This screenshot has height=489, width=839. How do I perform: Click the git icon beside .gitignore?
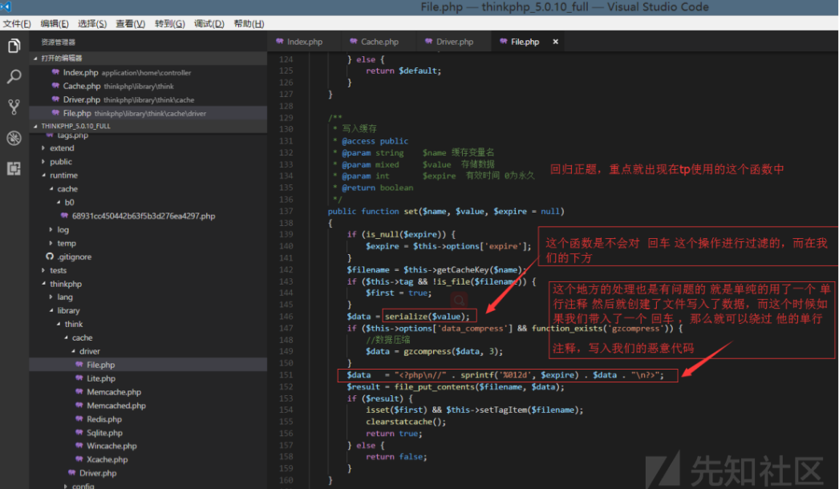tap(50, 257)
